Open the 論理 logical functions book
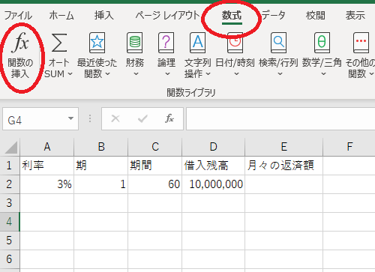Viewport: 375px width, 272px height. (166, 43)
